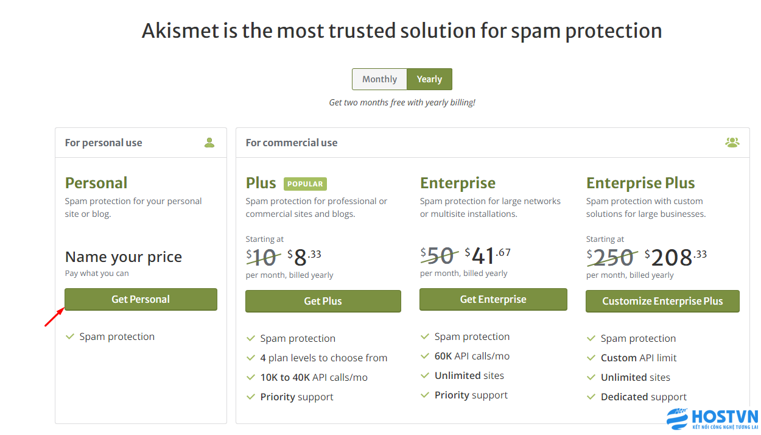The width and height of the screenshot is (761, 435).
Task: Click the Personal plan heading
Action: (96, 183)
